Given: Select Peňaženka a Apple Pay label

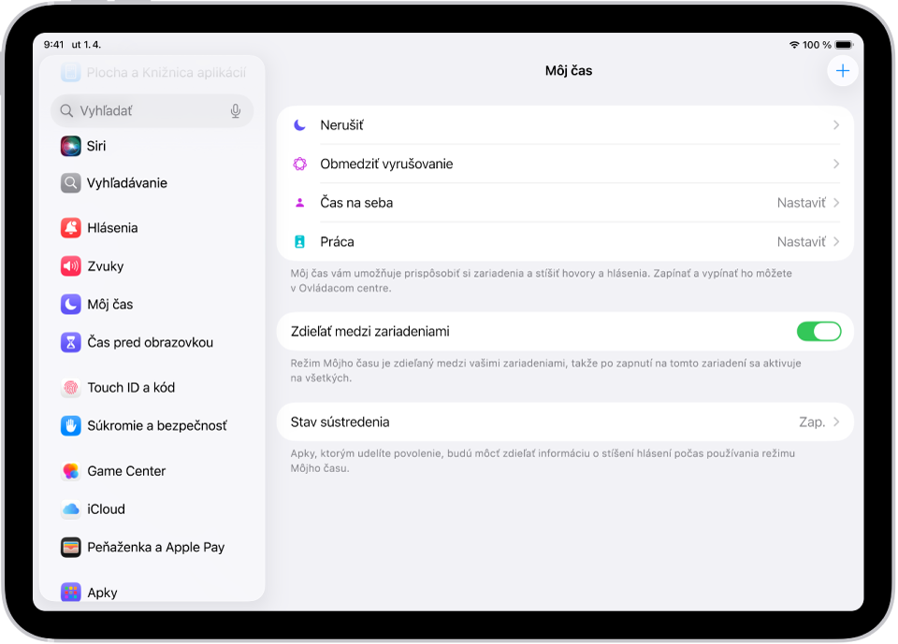Looking at the screenshot, I should click(x=156, y=547).
